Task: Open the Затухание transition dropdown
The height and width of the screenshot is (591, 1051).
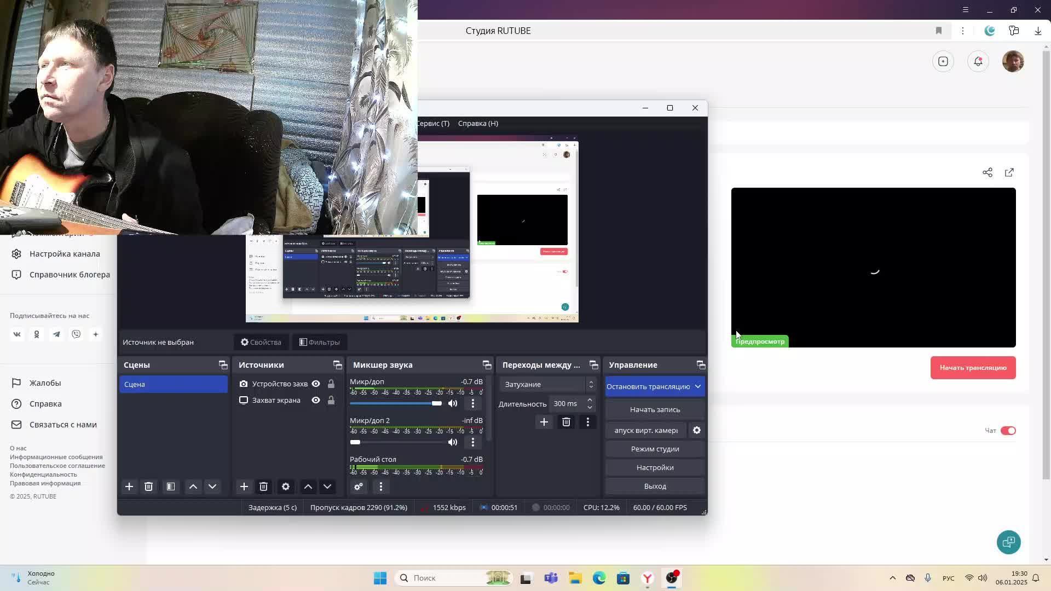Action: (548, 385)
